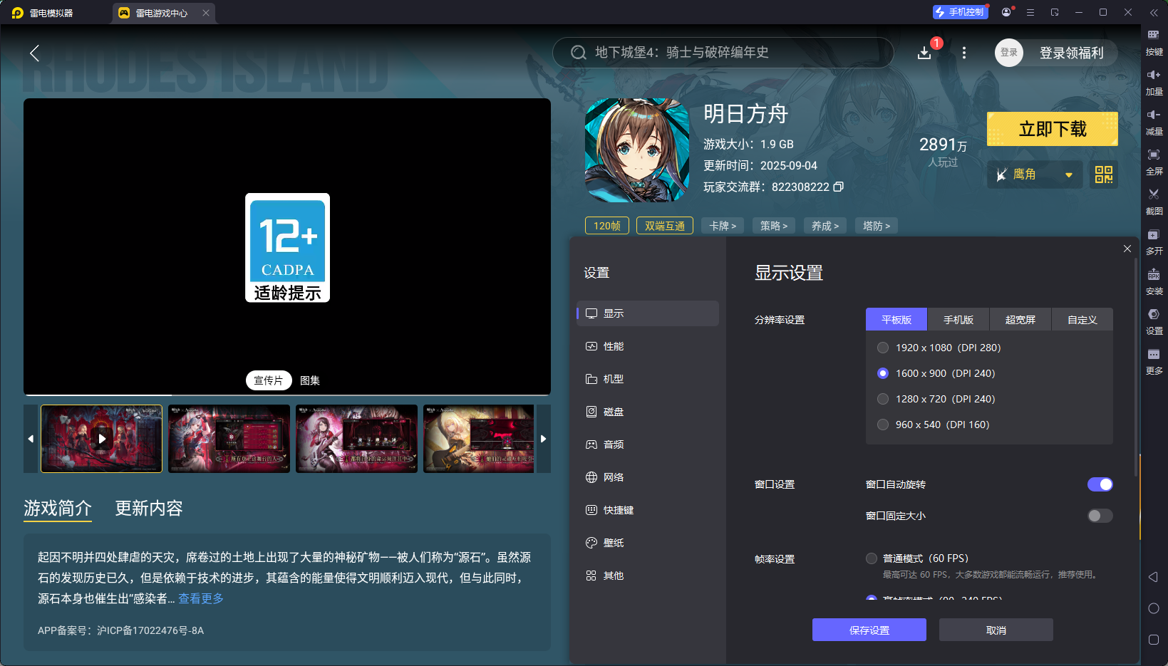
Task: Open 性能 performance settings category
Action: tap(648, 346)
